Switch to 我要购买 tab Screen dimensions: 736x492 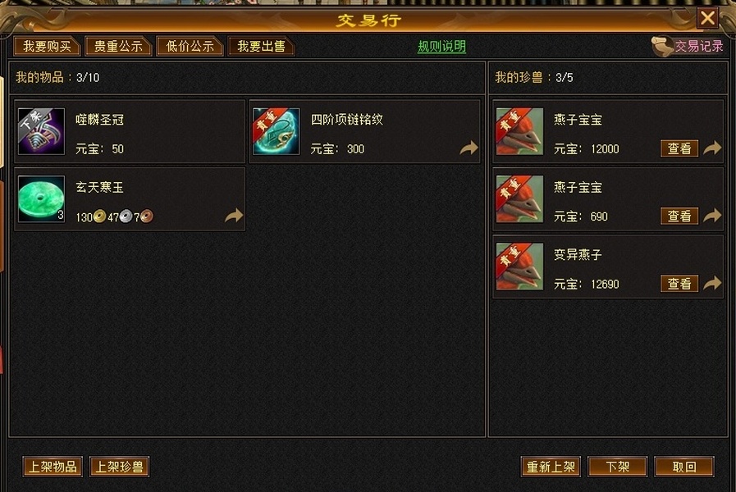click(x=47, y=47)
